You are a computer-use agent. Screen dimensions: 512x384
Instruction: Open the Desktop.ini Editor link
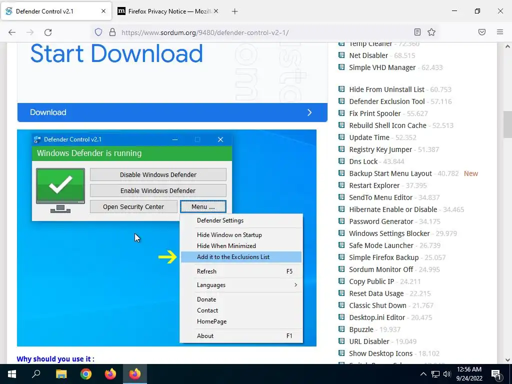377,317
